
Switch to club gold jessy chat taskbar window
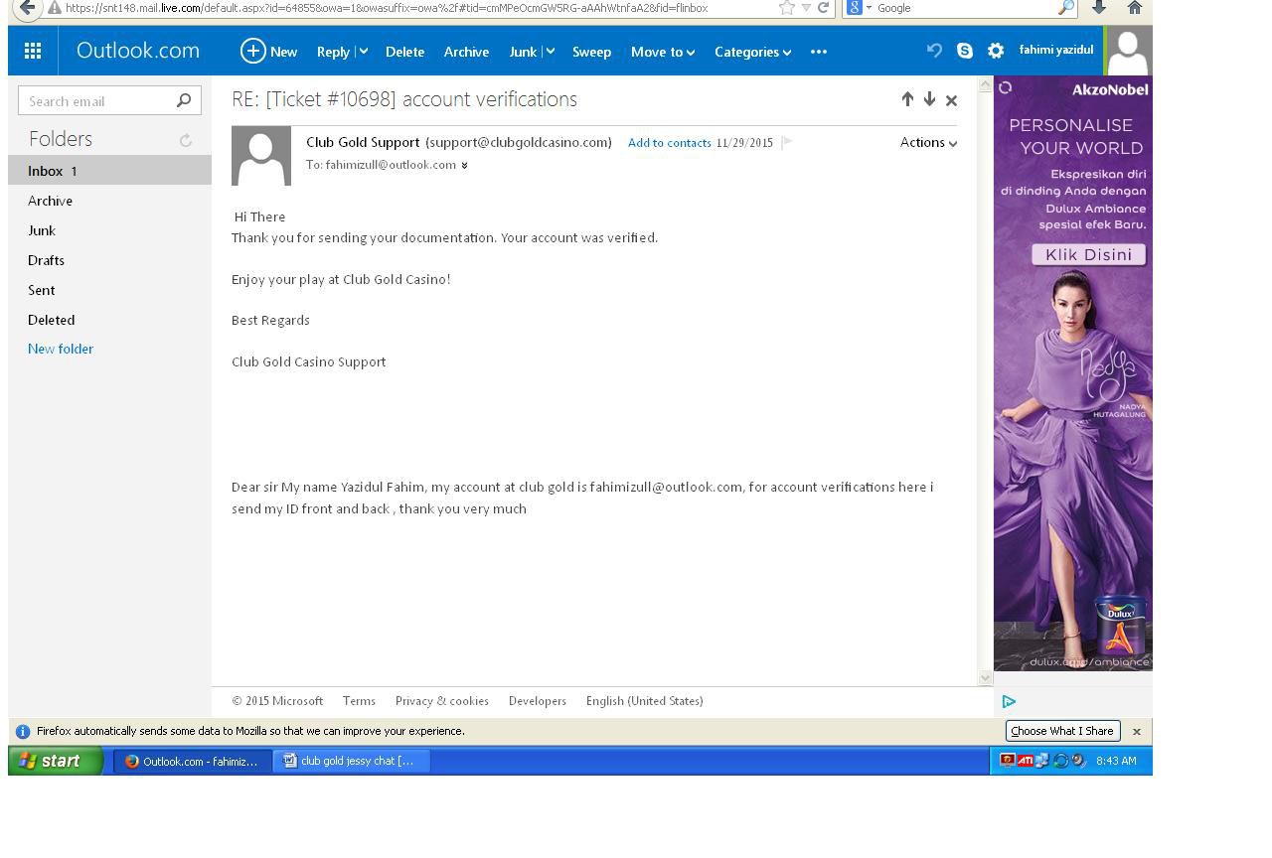(352, 761)
